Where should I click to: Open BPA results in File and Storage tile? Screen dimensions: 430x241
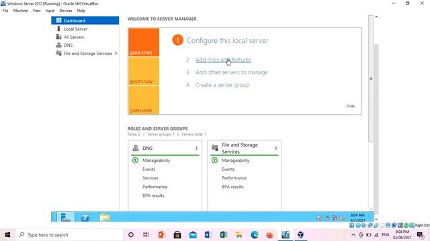pos(232,187)
